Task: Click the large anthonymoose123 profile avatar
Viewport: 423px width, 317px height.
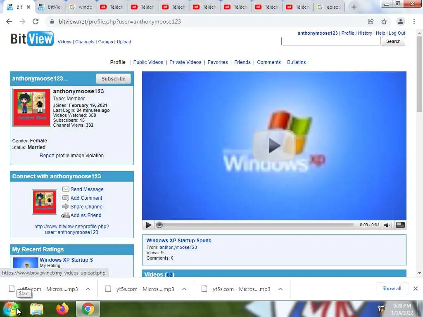Action: click(x=32, y=107)
